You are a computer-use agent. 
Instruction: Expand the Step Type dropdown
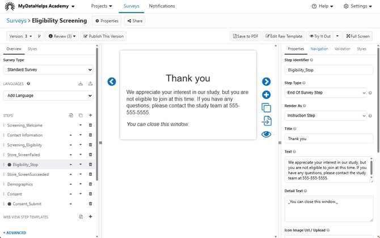325,93
